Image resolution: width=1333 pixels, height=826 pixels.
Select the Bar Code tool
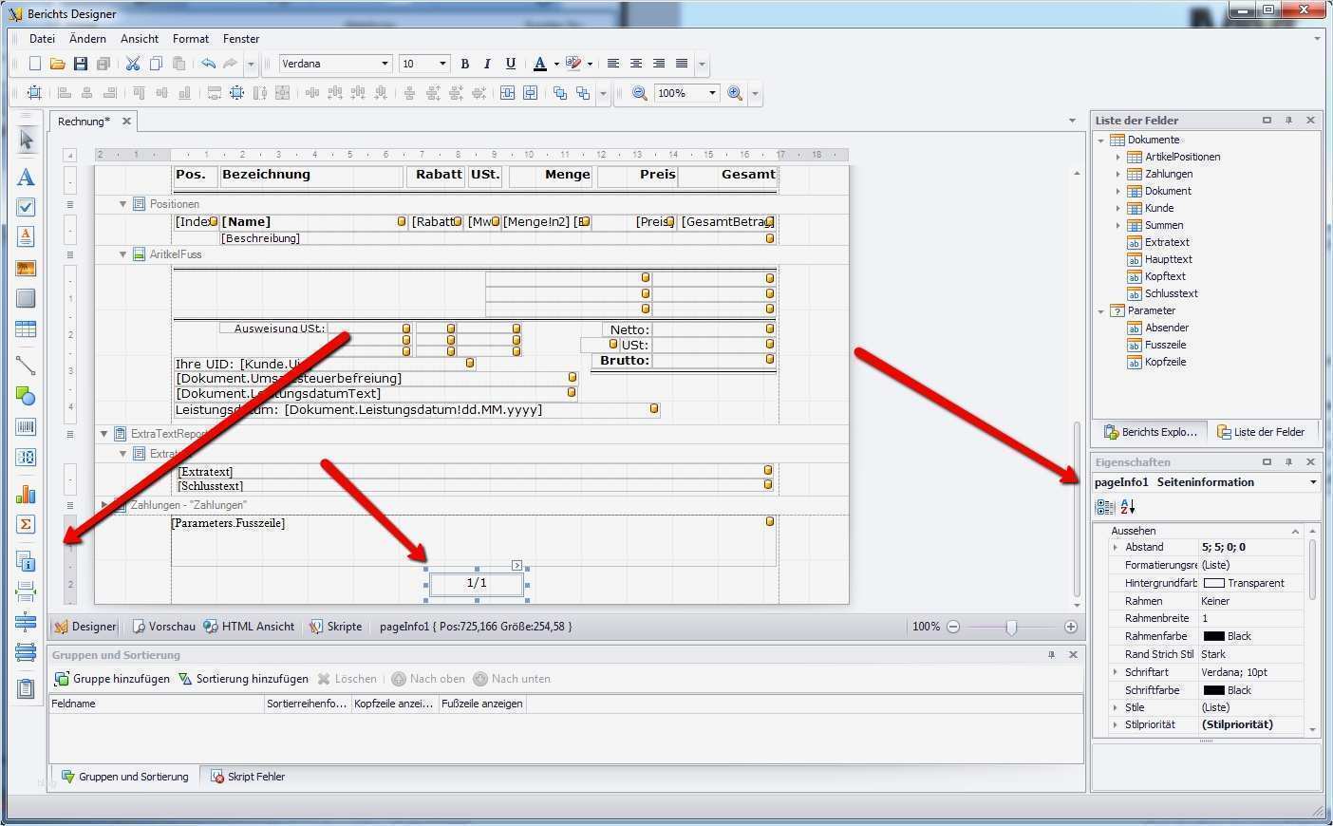(x=26, y=427)
